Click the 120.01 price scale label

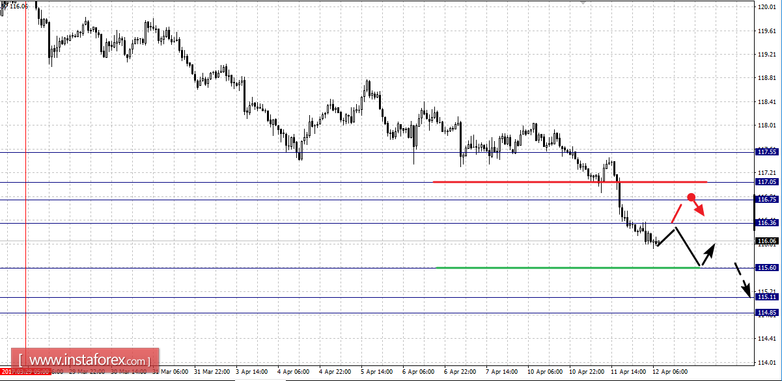tap(766, 7)
